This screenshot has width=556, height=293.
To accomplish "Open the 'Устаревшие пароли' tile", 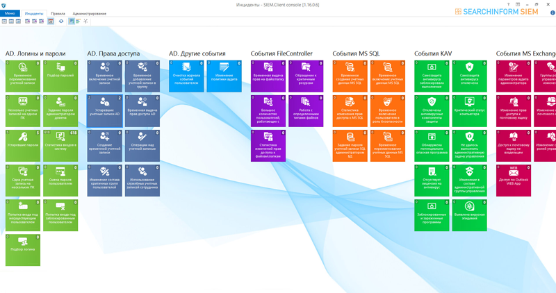I will (x=23, y=146).
